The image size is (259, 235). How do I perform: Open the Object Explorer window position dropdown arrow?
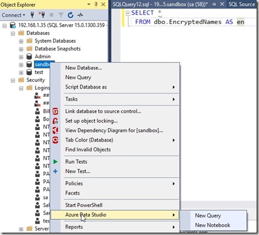(x=89, y=4)
